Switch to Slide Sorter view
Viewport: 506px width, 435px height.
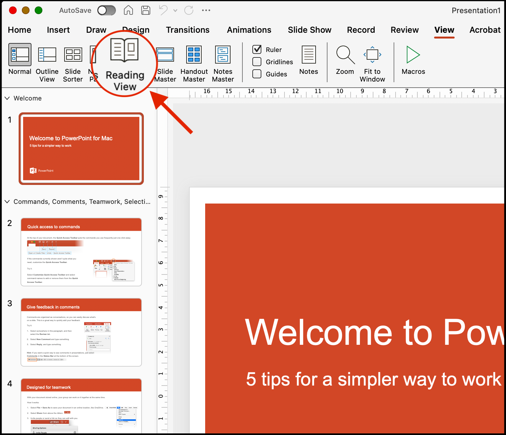coord(73,64)
